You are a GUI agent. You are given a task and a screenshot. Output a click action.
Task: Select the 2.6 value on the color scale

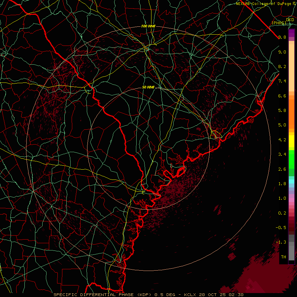coord(282,169)
